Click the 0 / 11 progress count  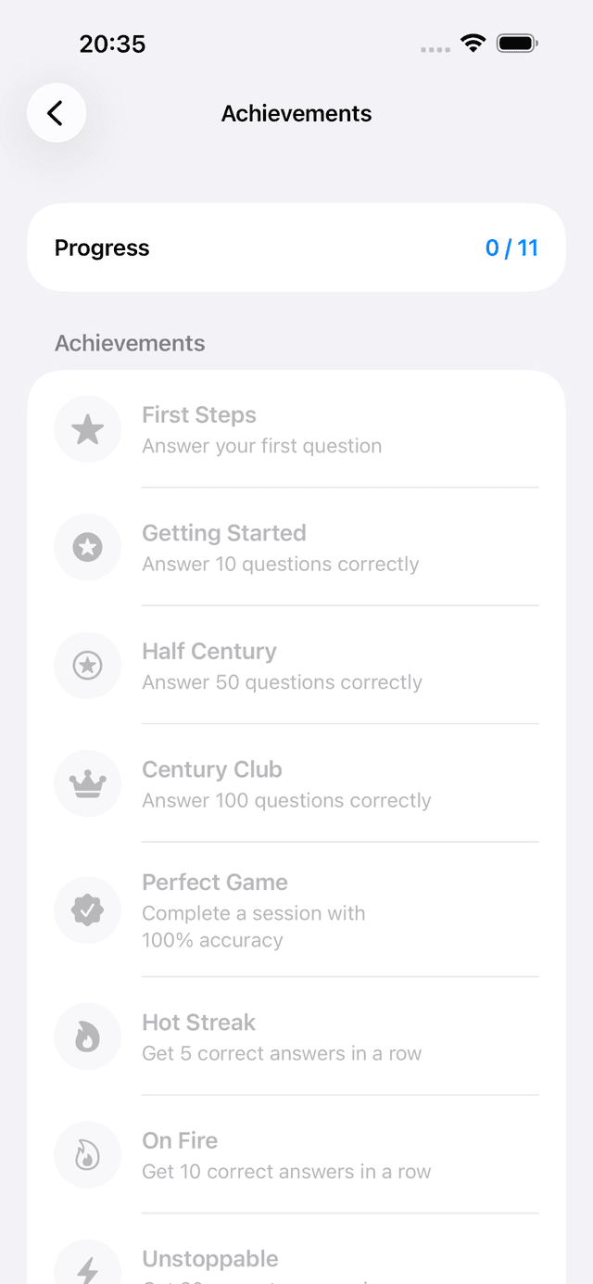pyautogui.click(x=511, y=248)
